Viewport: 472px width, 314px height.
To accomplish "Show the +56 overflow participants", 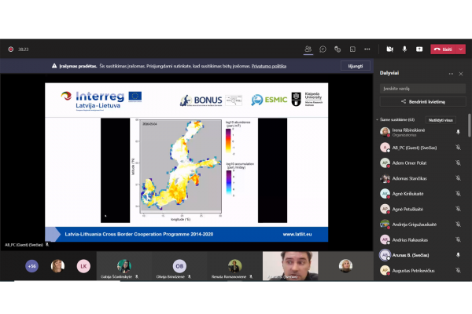I will tap(32, 266).
